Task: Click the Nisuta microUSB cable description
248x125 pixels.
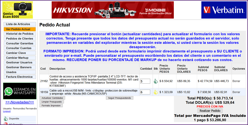Action: 94,92
